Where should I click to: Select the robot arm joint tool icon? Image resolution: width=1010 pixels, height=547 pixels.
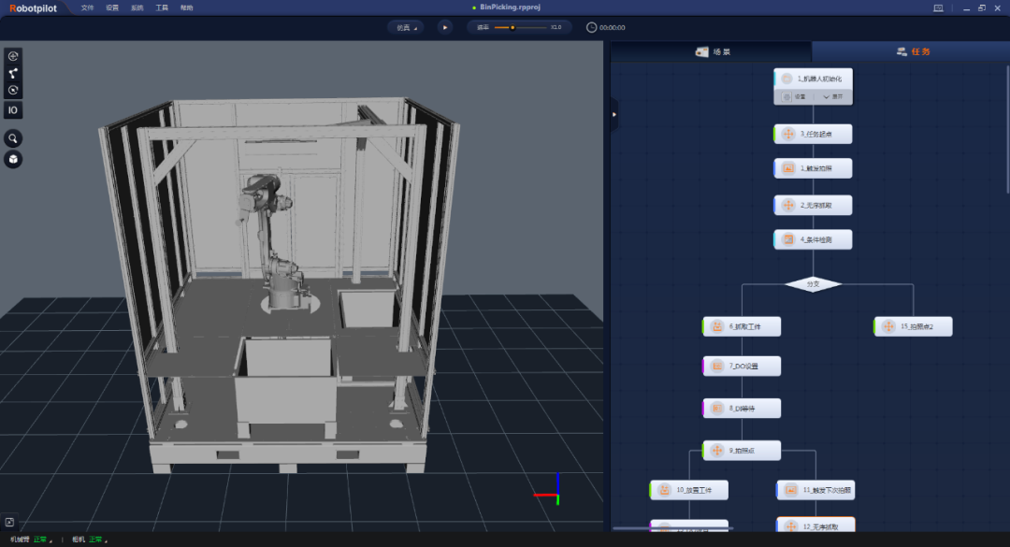(13, 73)
